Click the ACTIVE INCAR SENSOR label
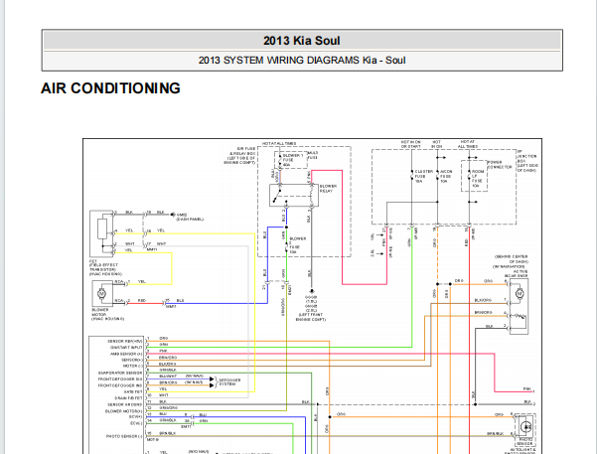The image size is (597, 454). 517,273
